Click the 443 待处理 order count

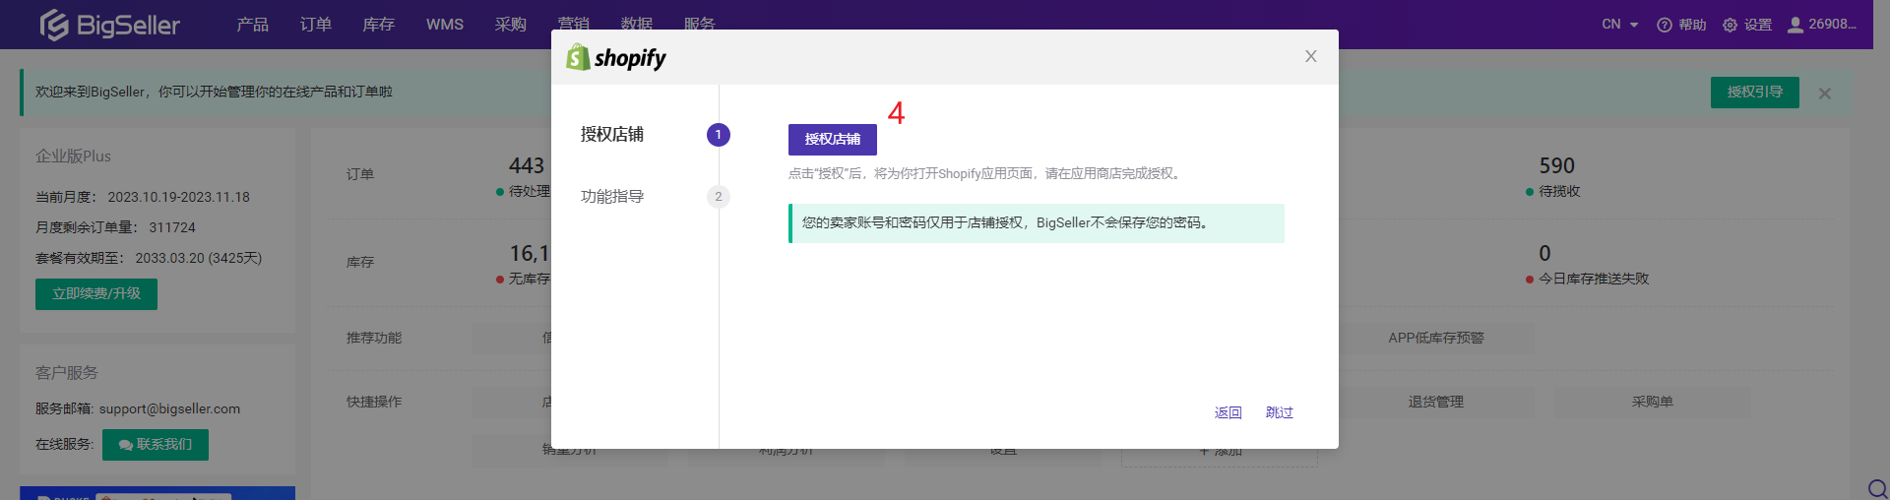pyautogui.click(x=527, y=165)
